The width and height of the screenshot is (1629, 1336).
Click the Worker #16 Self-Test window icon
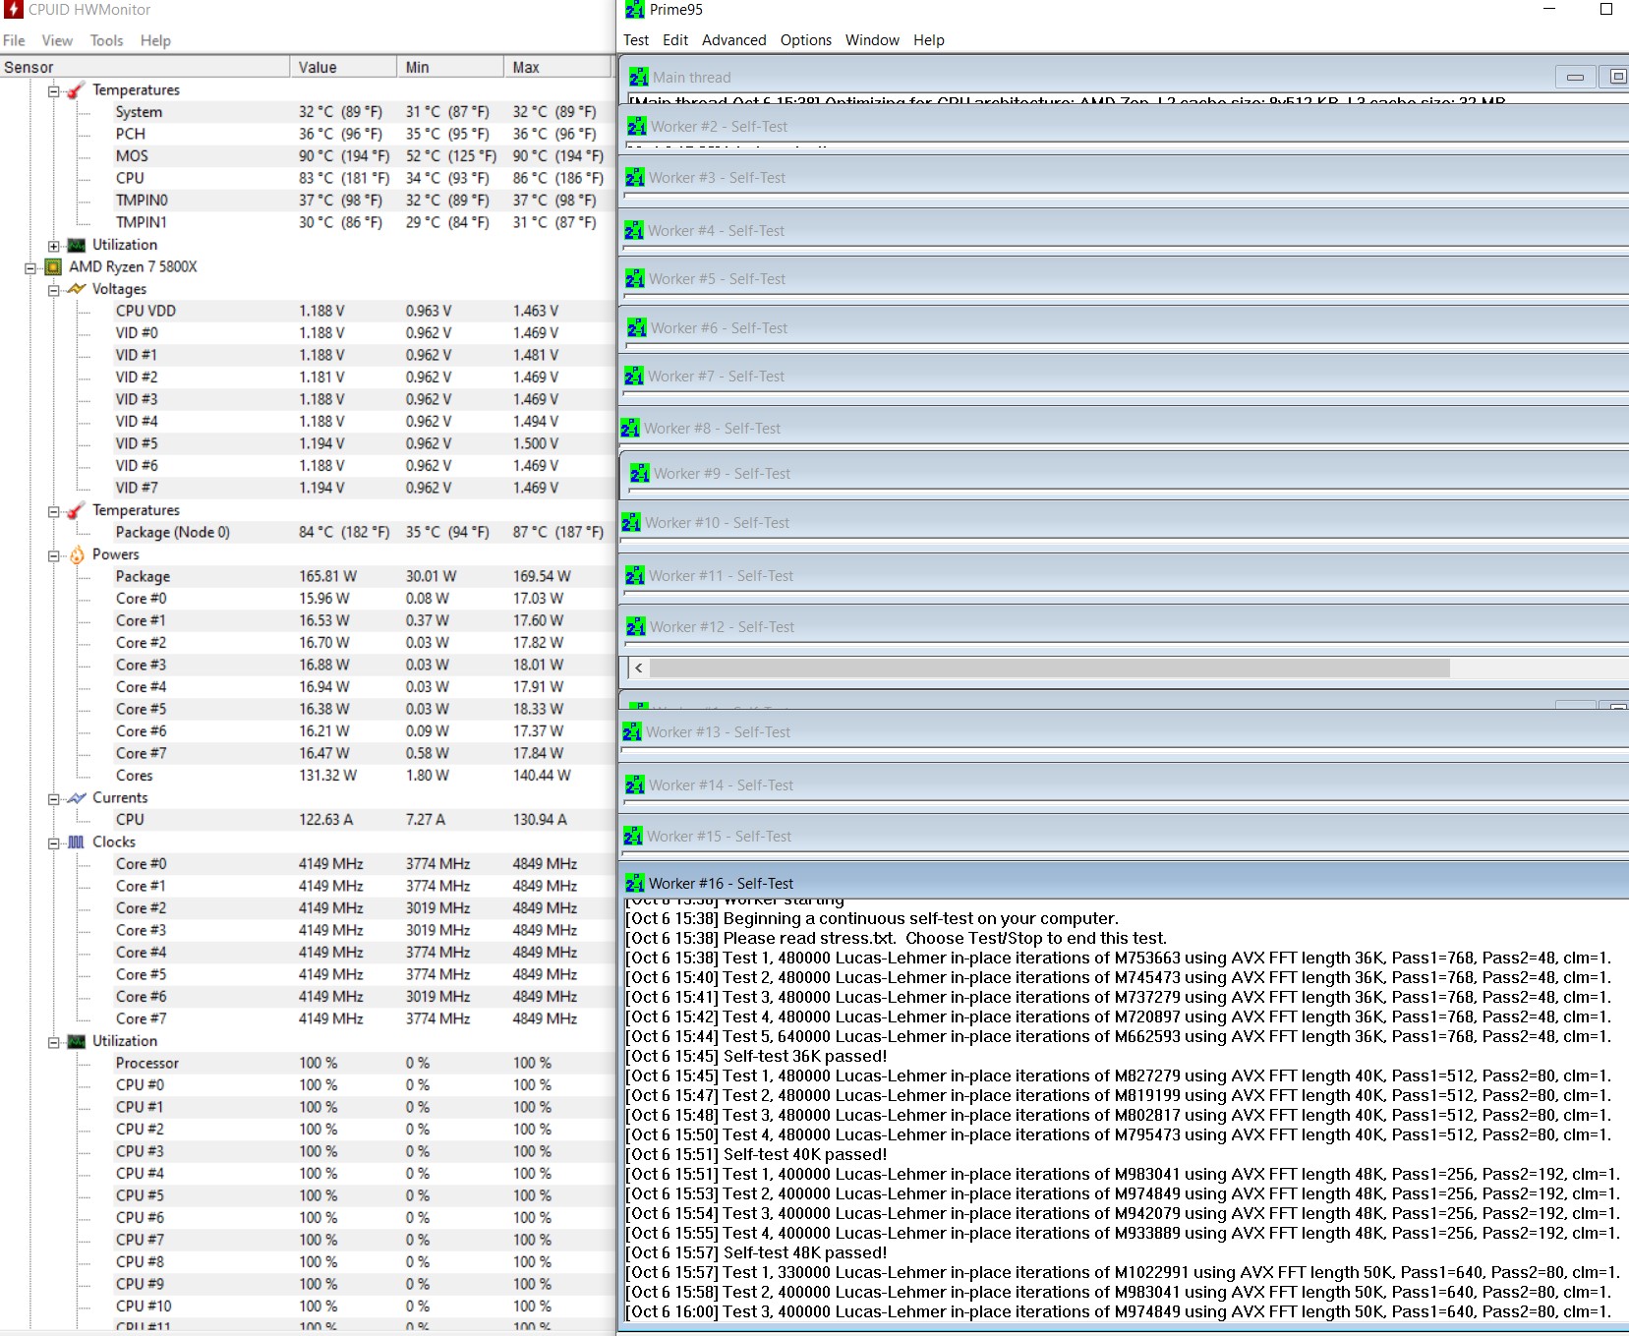(635, 884)
